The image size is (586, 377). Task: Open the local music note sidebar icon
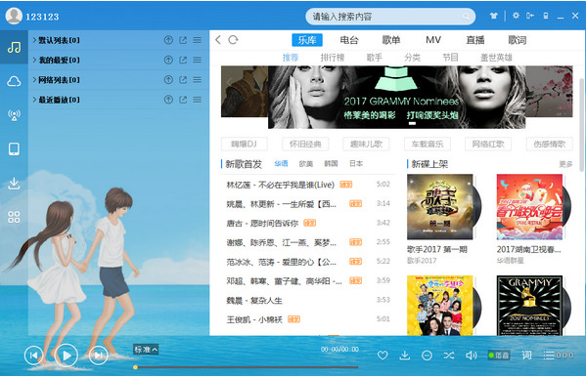[x=14, y=48]
